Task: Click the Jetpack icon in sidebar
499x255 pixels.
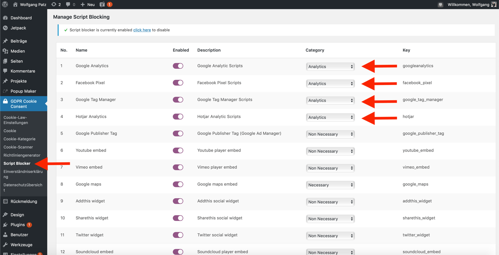Action: coord(5,28)
